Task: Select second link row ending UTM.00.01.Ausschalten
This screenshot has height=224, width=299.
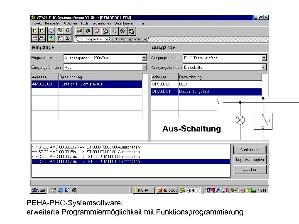Action: [131, 152]
